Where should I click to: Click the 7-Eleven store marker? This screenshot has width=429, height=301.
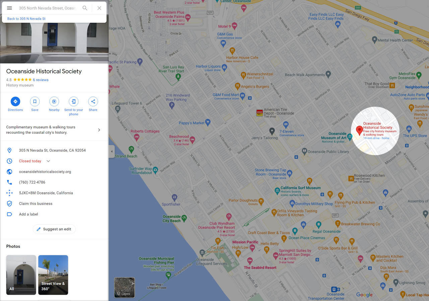(x=286, y=125)
